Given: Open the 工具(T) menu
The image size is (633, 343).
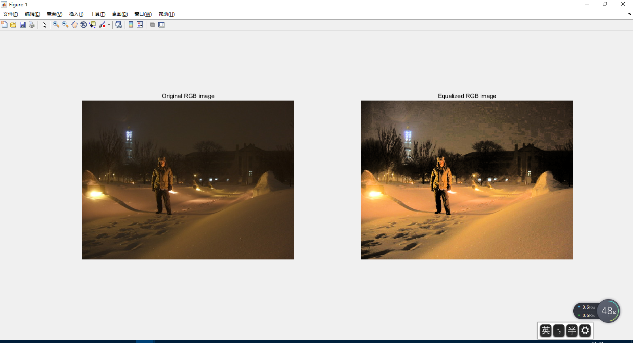Looking at the screenshot, I should [x=98, y=14].
